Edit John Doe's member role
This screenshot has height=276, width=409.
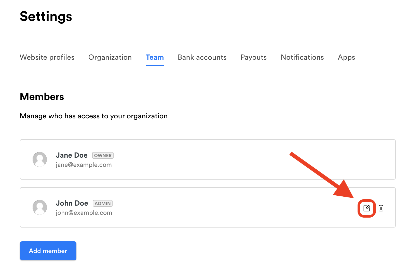pos(366,208)
